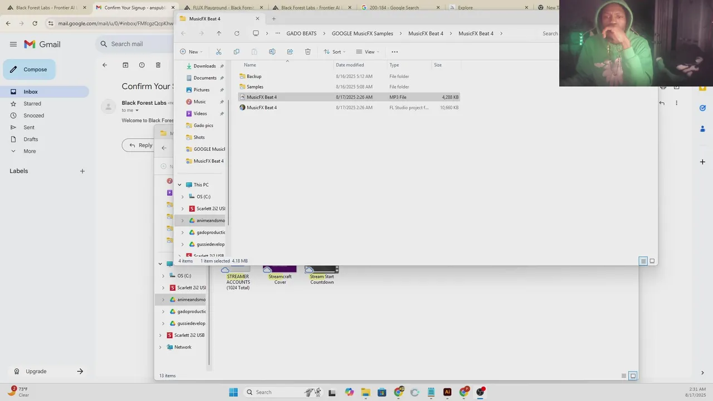Expand More in Gmail sidebar
The image size is (713, 401).
tap(29, 151)
